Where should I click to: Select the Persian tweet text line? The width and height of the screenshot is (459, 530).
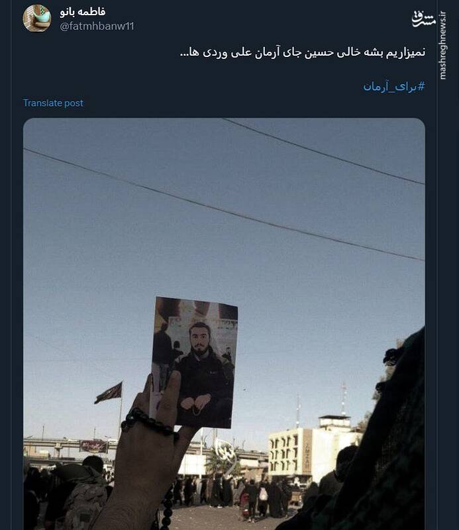tap(303, 53)
